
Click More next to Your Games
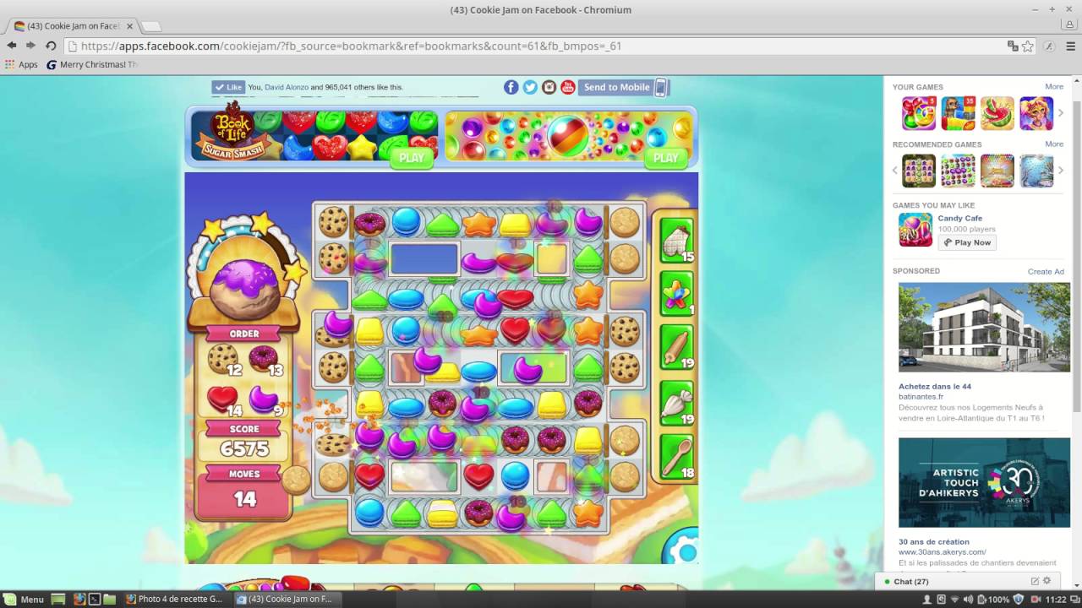pyautogui.click(x=1054, y=86)
